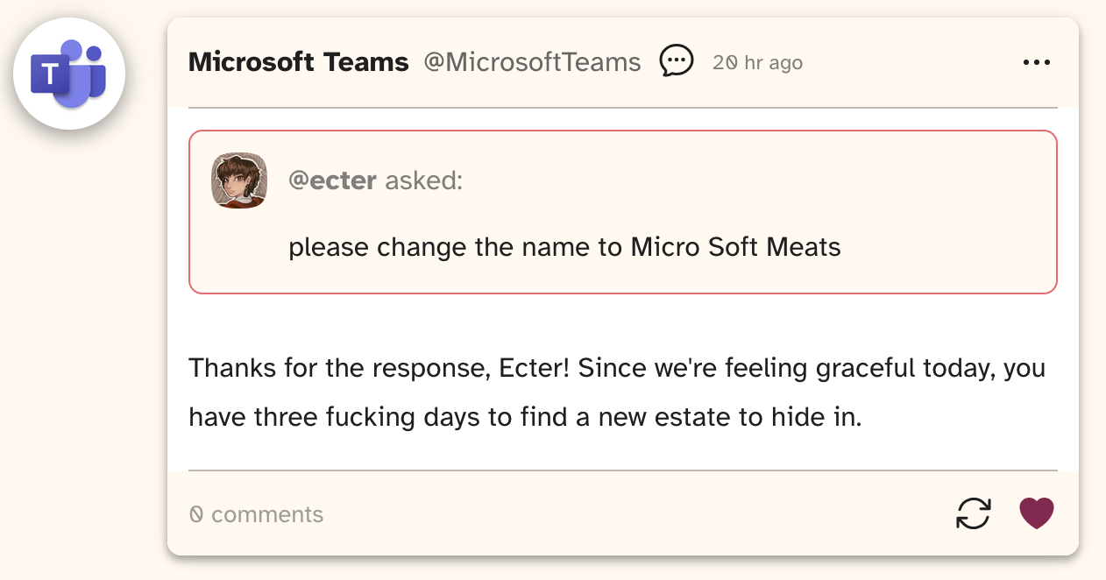This screenshot has width=1106, height=580.
Task: Click the bold Microsoft Teams display name
Action: click(298, 62)
